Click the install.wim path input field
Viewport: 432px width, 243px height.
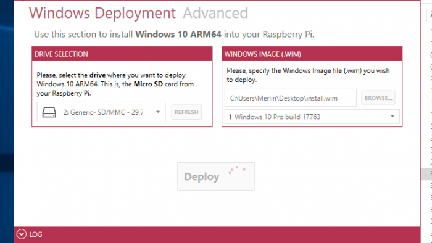(x=291, y=98)
